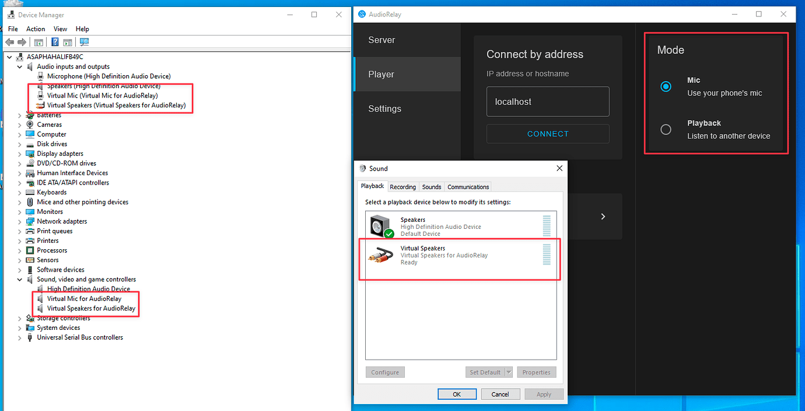Viewport: 805px width, 411px height.
Task: Switch to the Recording tab
Action: tap(402, 186)
